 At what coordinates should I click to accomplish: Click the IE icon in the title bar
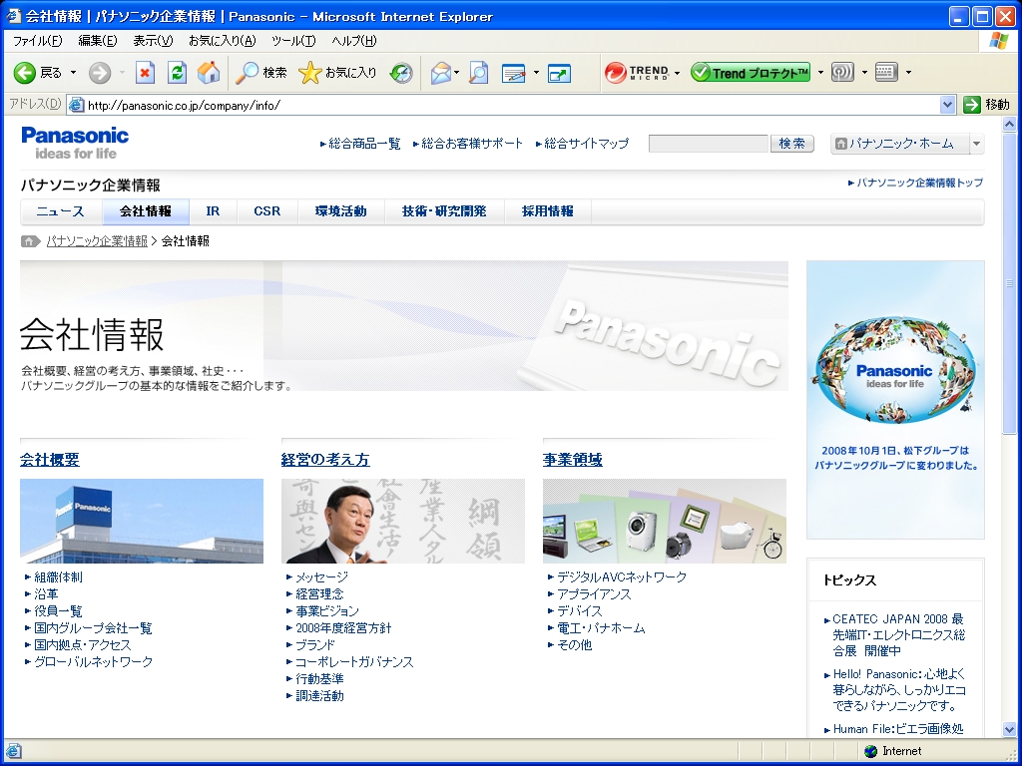[13, 16]
